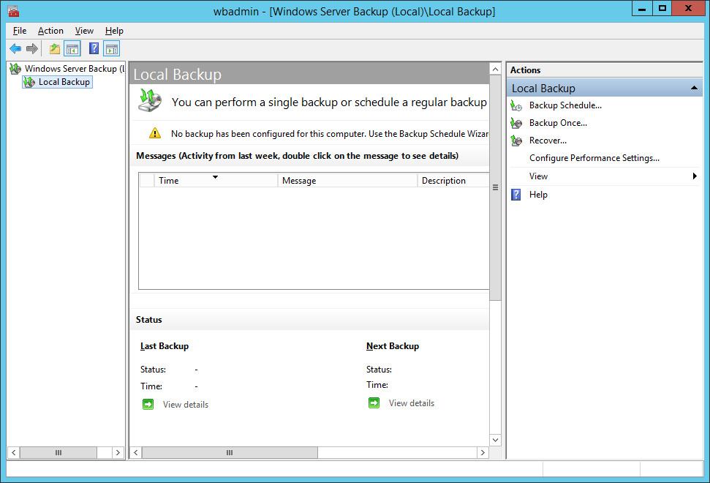
Task: Click the Up One Level folder icon
Action: [x=55, y=49]
